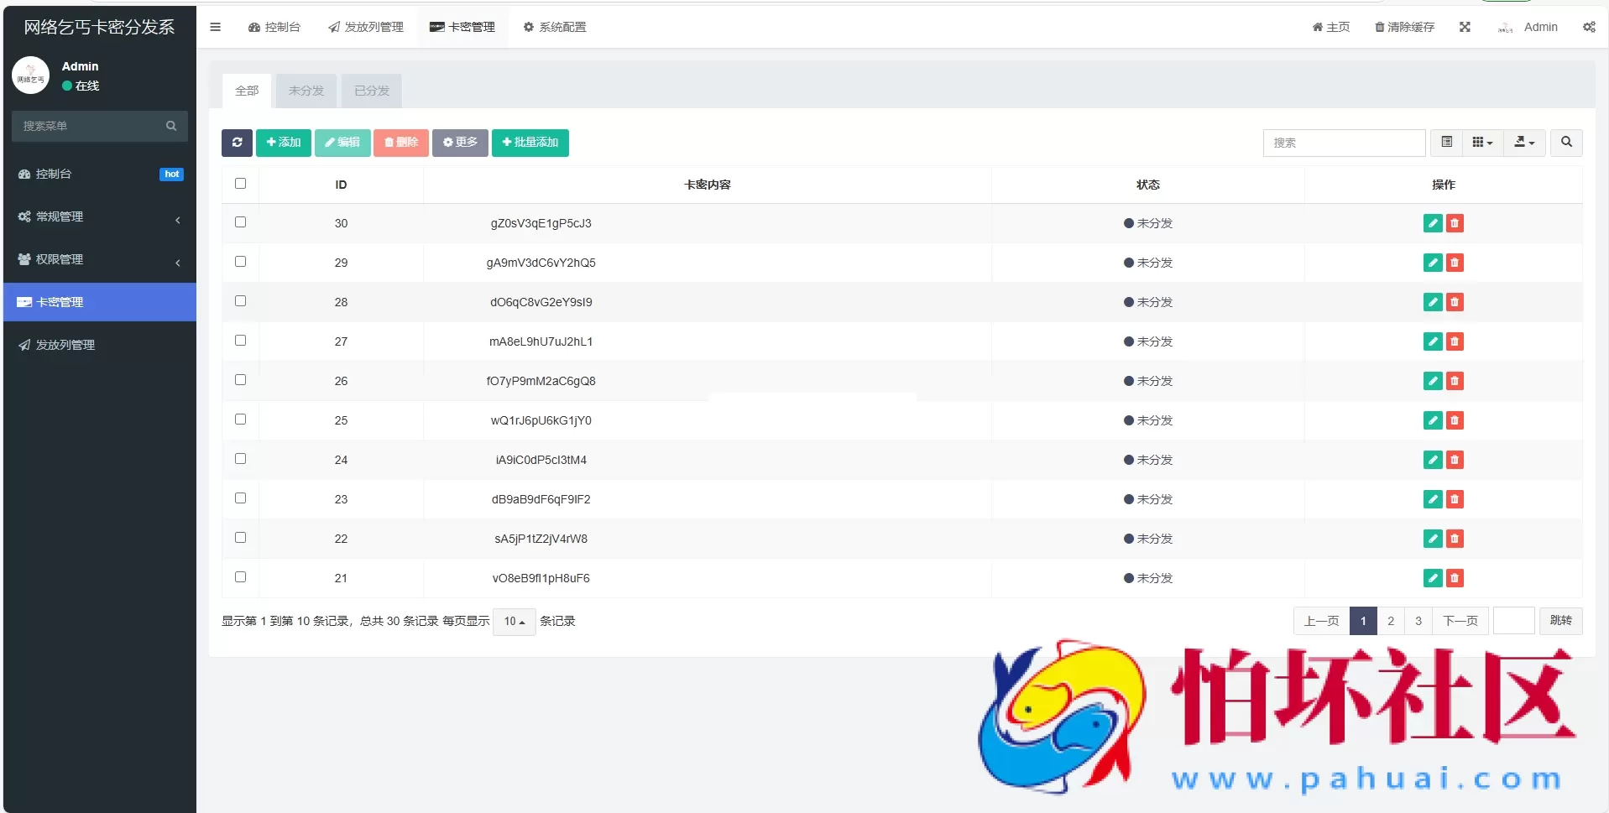
Task: Open the settings gears icon at top right
Action: pyautogui.click(x=1590, y=27)
